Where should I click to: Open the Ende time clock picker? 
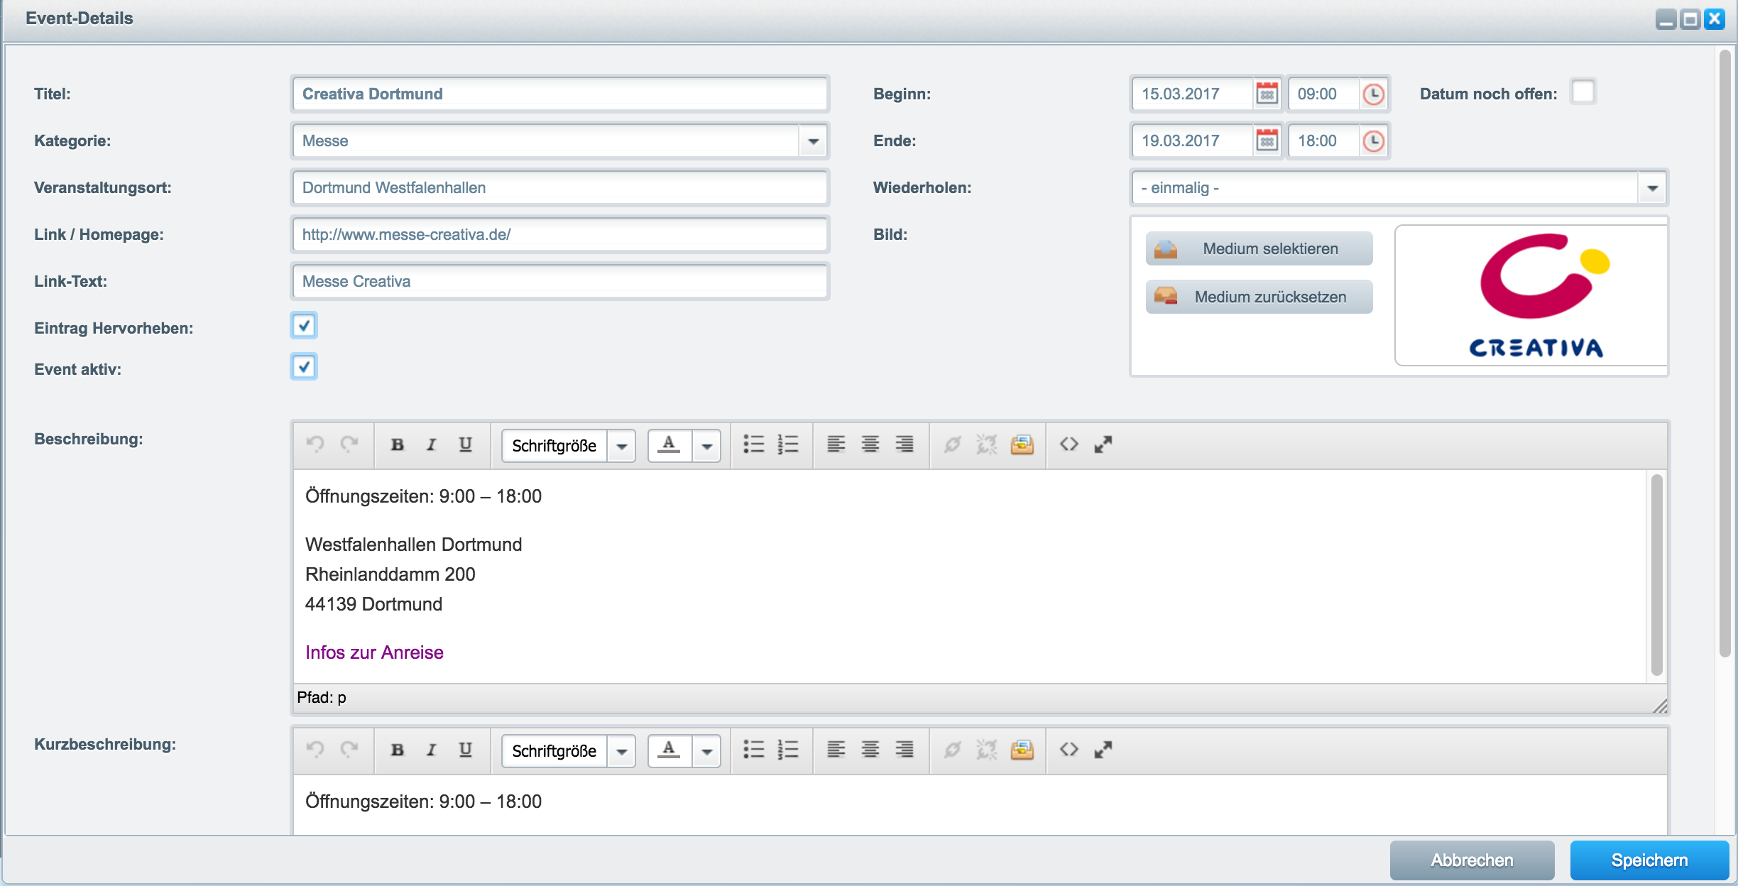[1374, 141]
